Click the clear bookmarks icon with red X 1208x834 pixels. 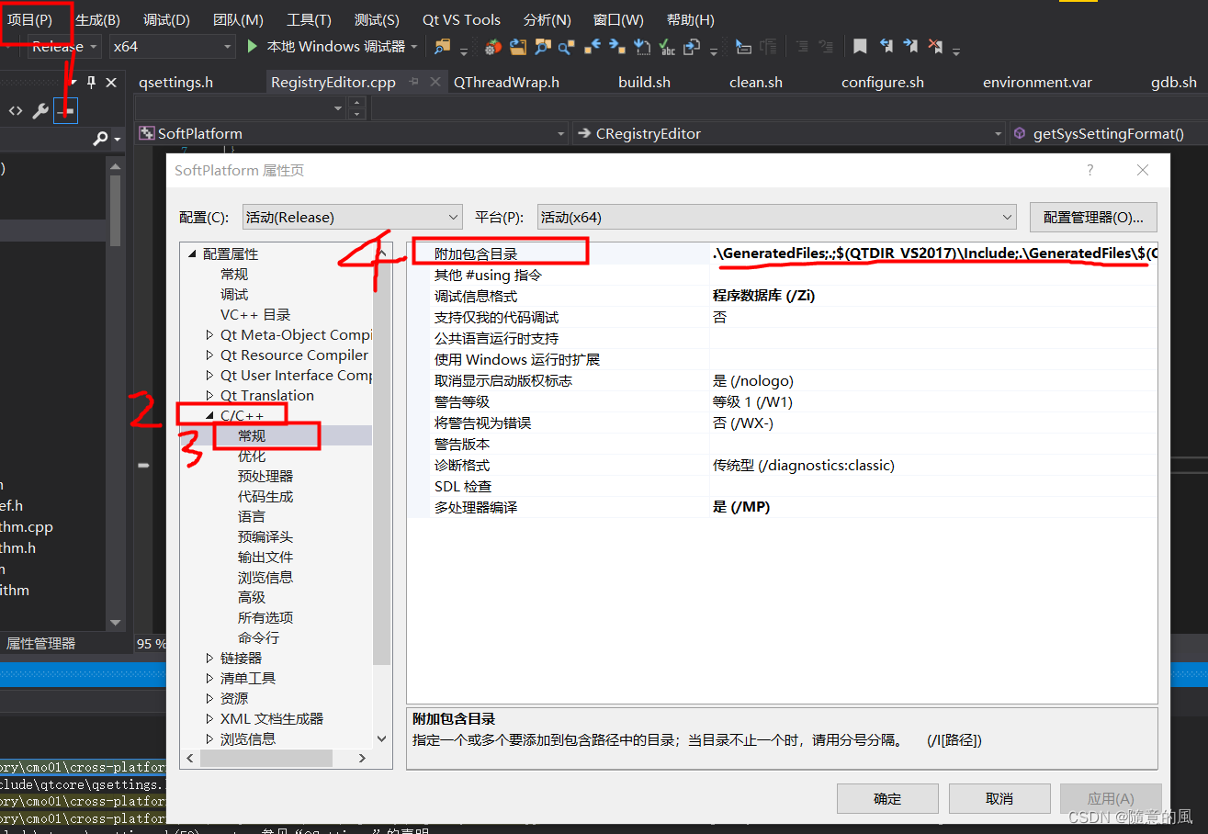[x=935, y=46]
